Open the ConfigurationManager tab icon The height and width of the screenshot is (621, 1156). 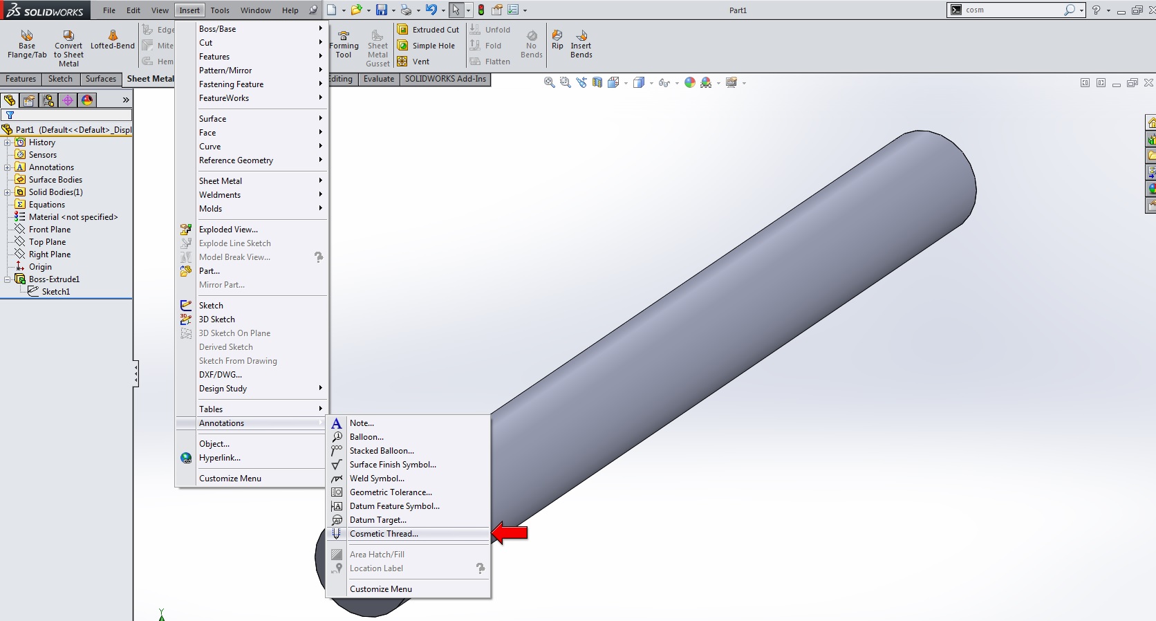(48, 100)
